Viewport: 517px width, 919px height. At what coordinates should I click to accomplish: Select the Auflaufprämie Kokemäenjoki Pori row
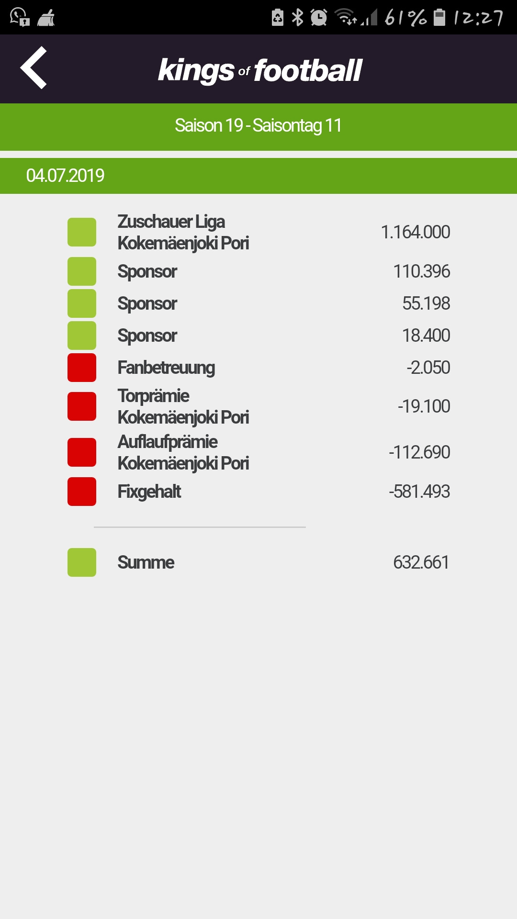click(258, 452)
